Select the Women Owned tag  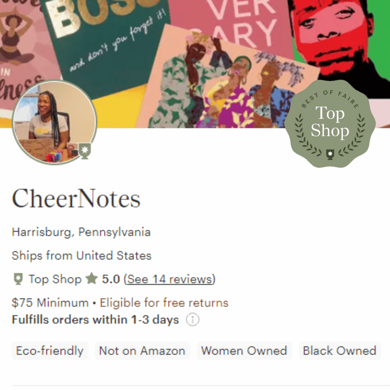pos(244,351)
